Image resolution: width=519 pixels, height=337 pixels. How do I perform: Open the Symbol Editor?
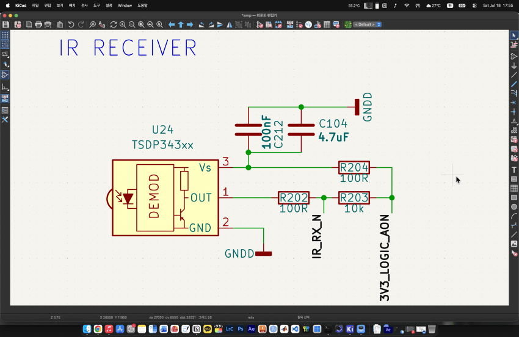(x=259, y=24)
